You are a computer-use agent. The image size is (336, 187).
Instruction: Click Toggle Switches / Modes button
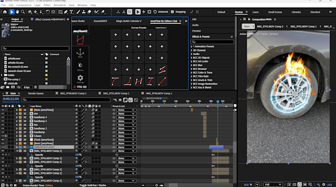point(93,186)
